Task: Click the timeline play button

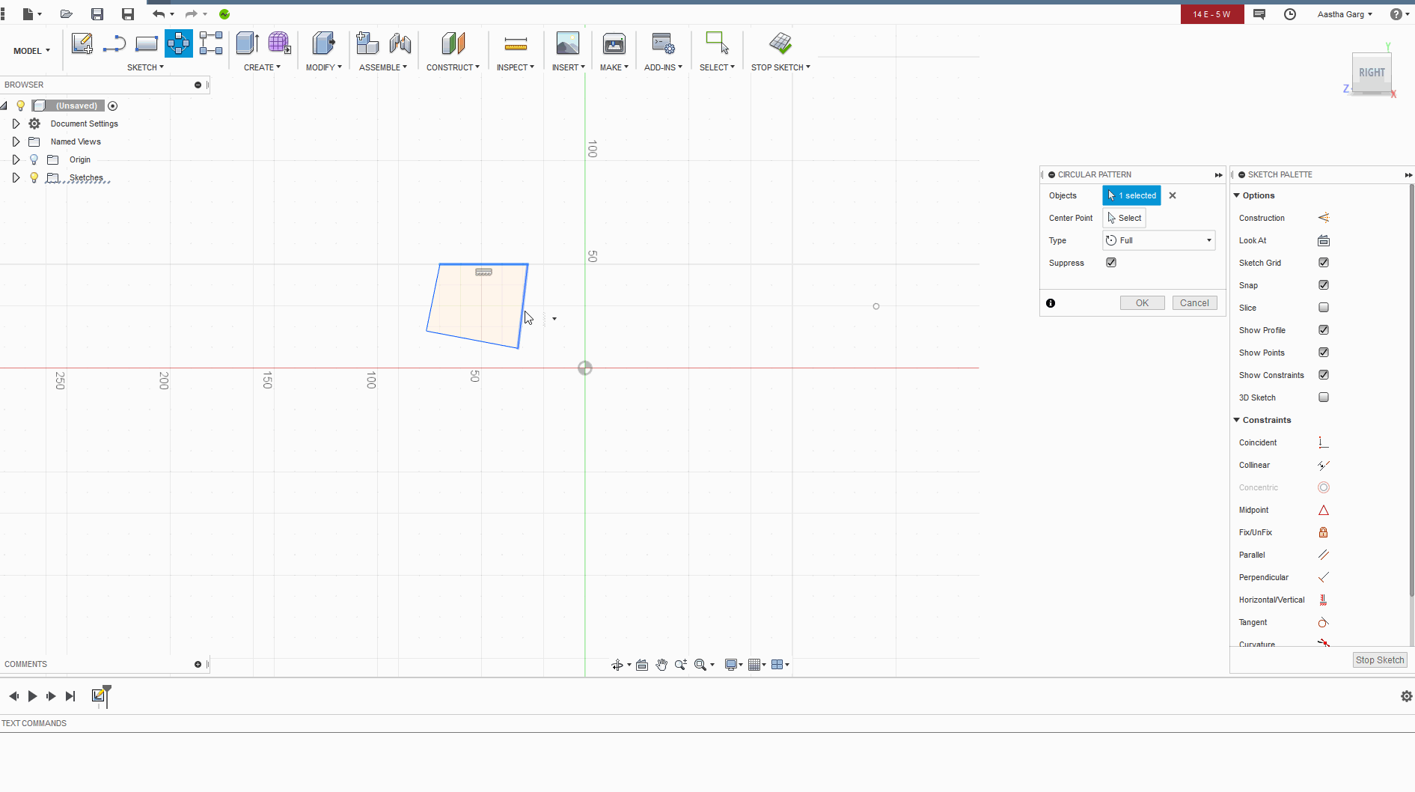Action: pos(32,696)
